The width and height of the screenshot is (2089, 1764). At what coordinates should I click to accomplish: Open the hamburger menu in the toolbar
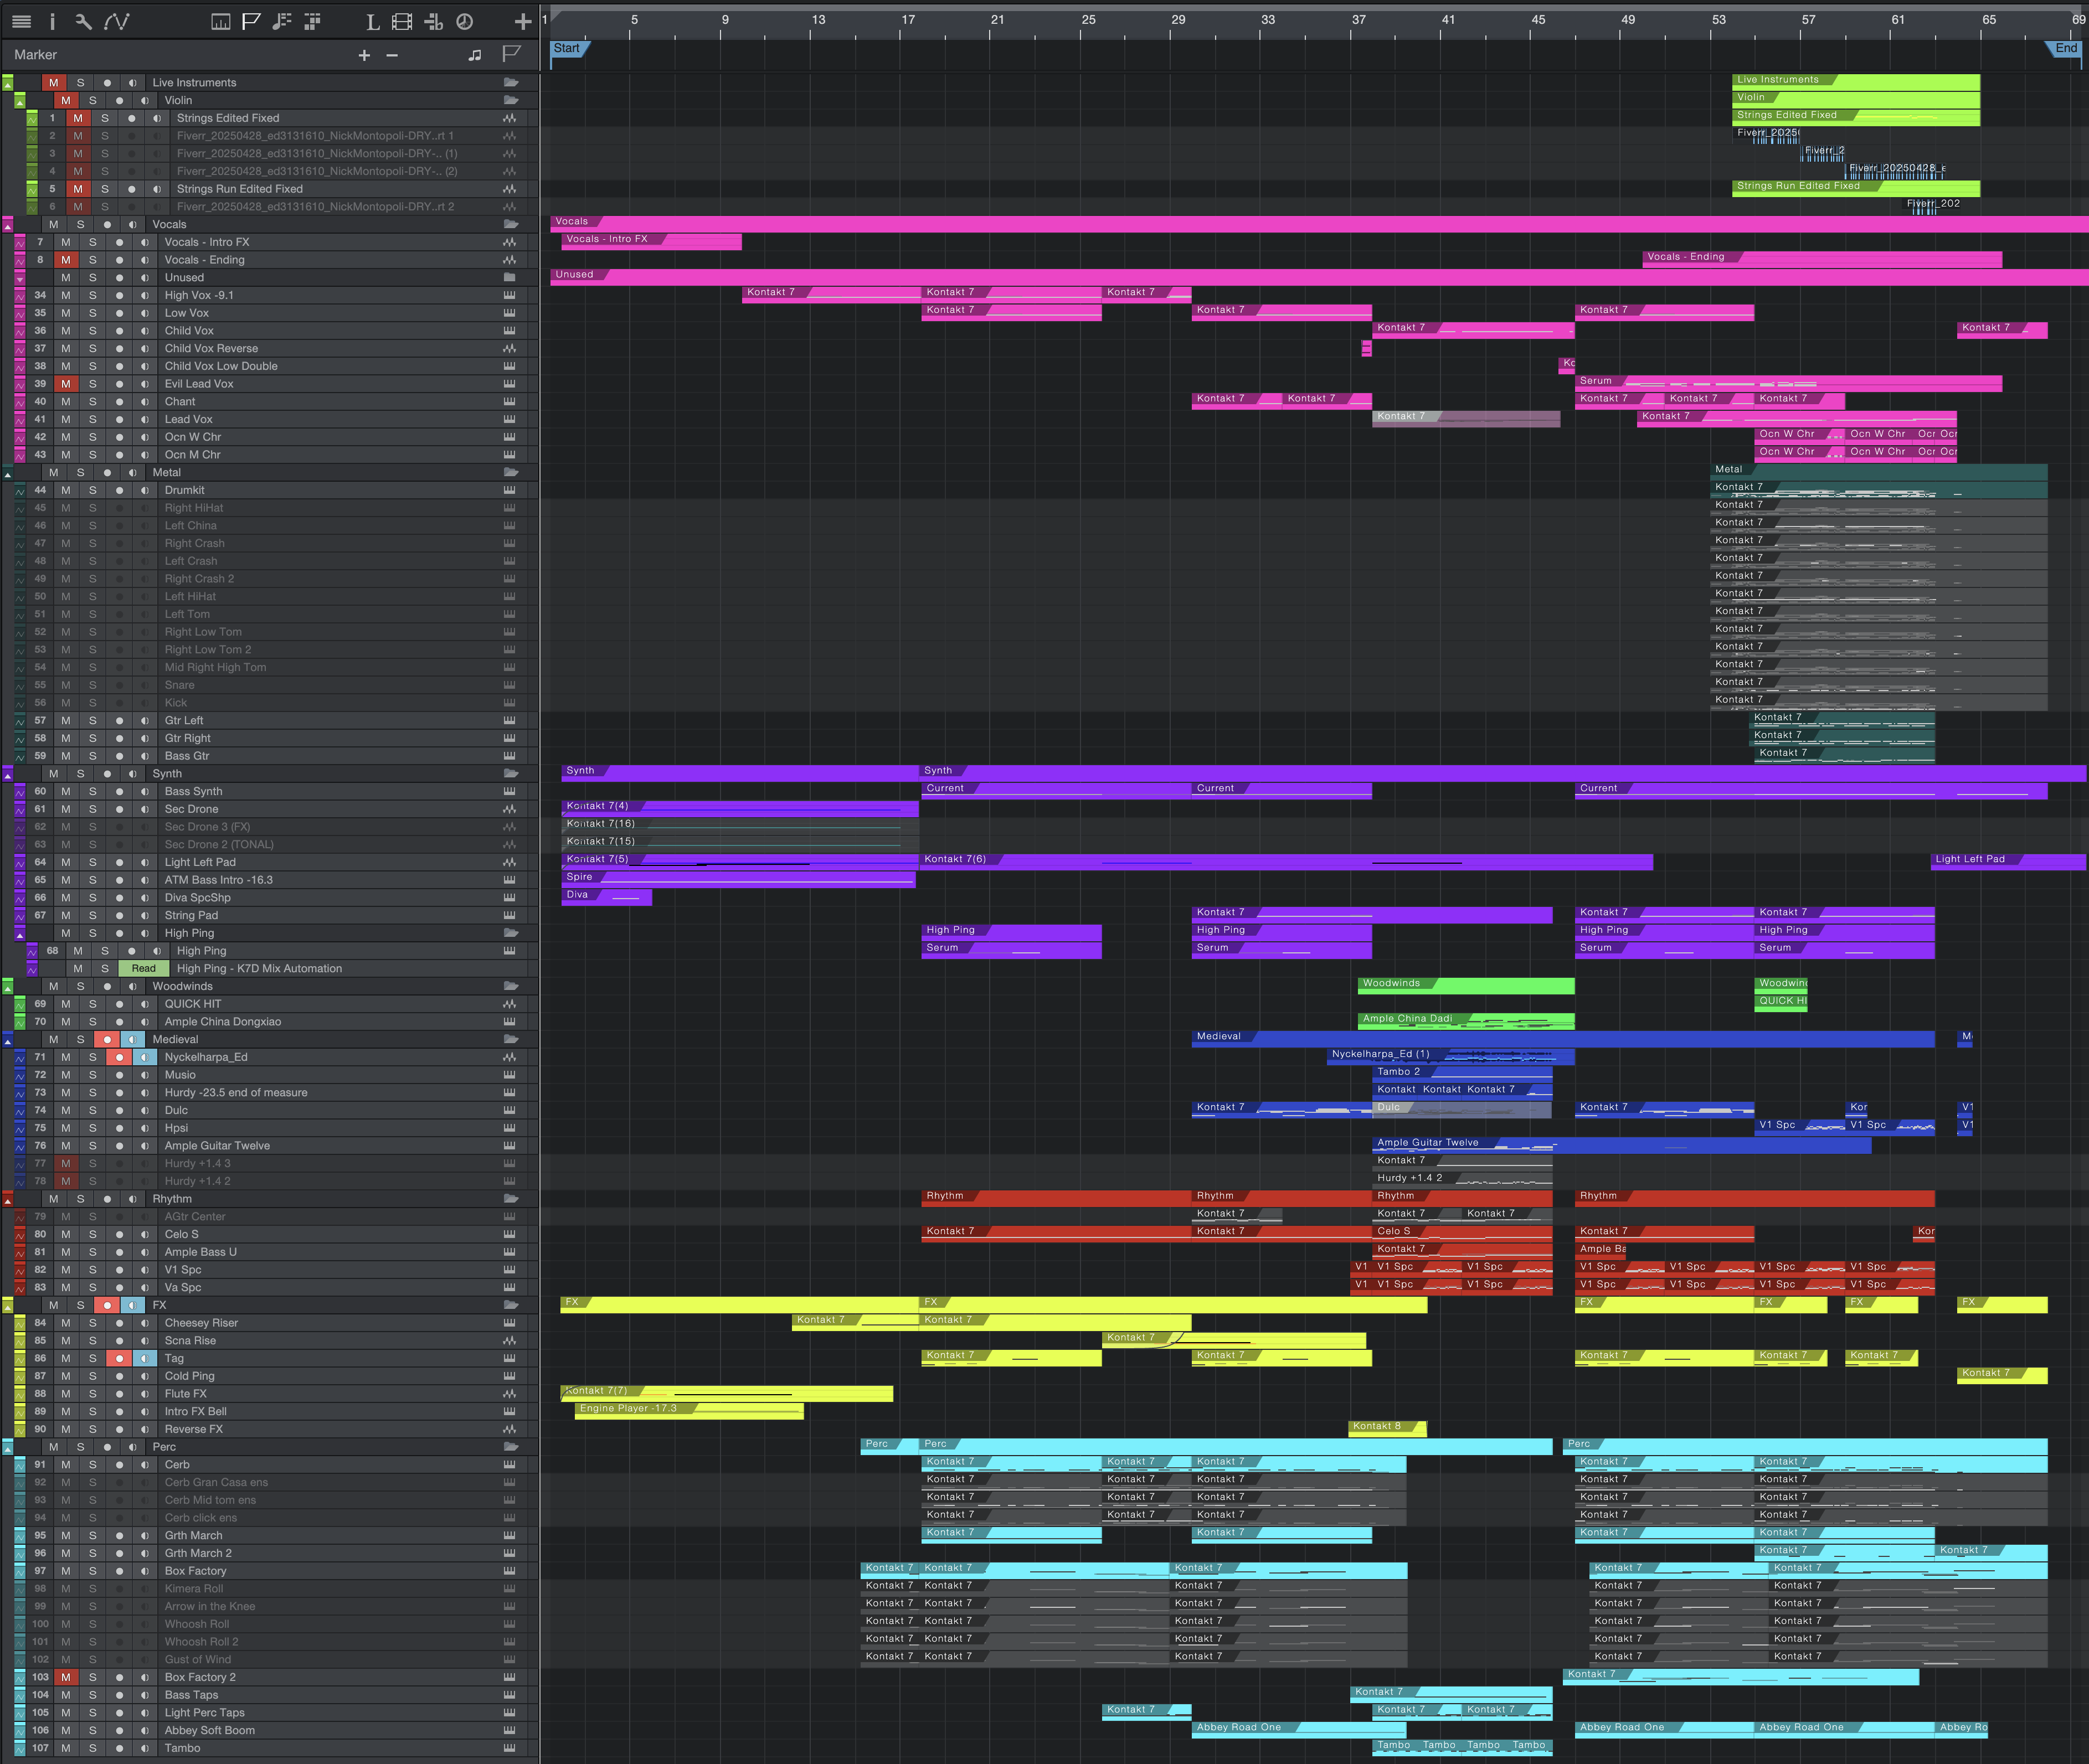[21, 21]
